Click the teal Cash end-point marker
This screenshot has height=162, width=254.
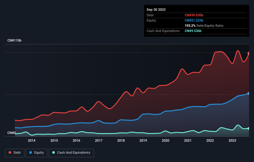249,128
